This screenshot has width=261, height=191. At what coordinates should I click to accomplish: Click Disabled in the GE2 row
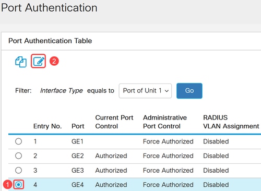[216, 156]
